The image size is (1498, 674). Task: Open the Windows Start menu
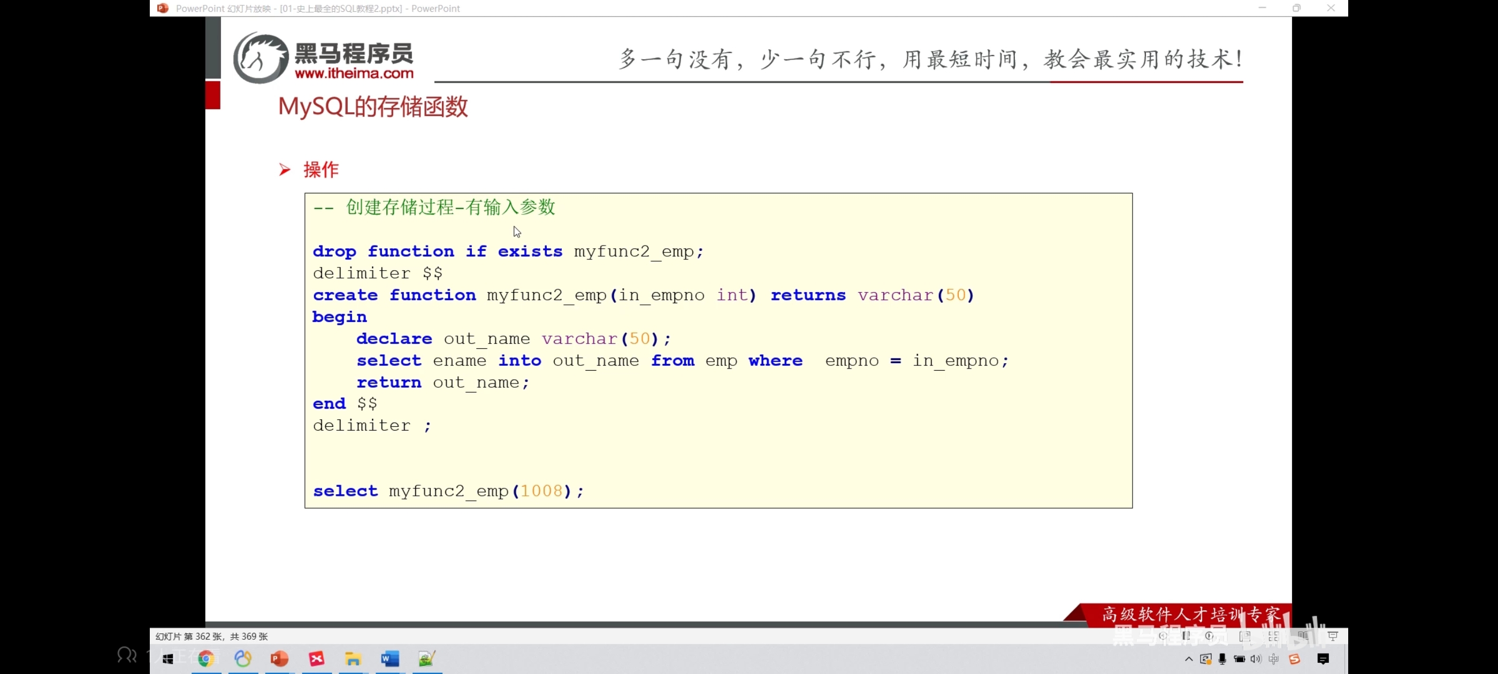[168, 658]
